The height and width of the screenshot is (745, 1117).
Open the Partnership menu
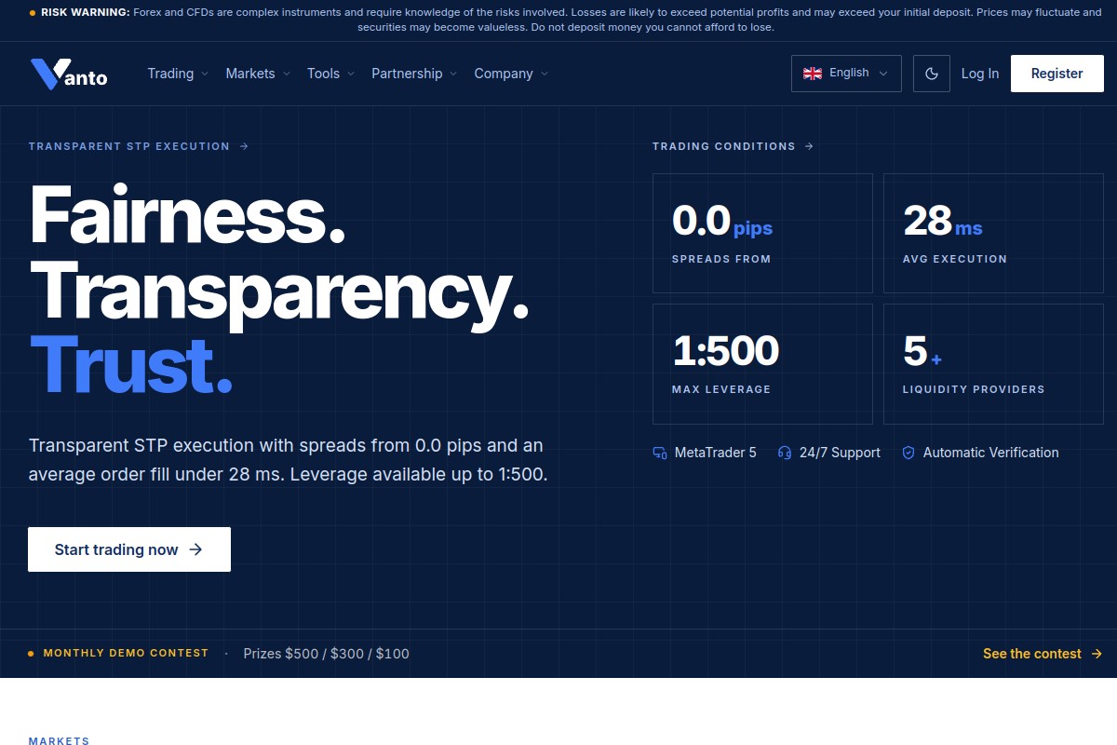(414, 74)
